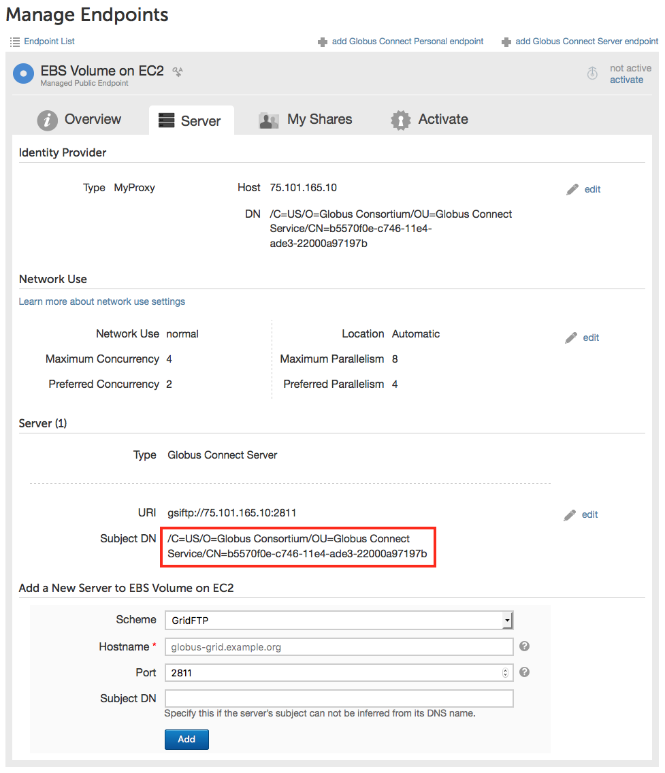Click the Port help icon
Viewport: 665px width, 773px height.
click(525, 672)
